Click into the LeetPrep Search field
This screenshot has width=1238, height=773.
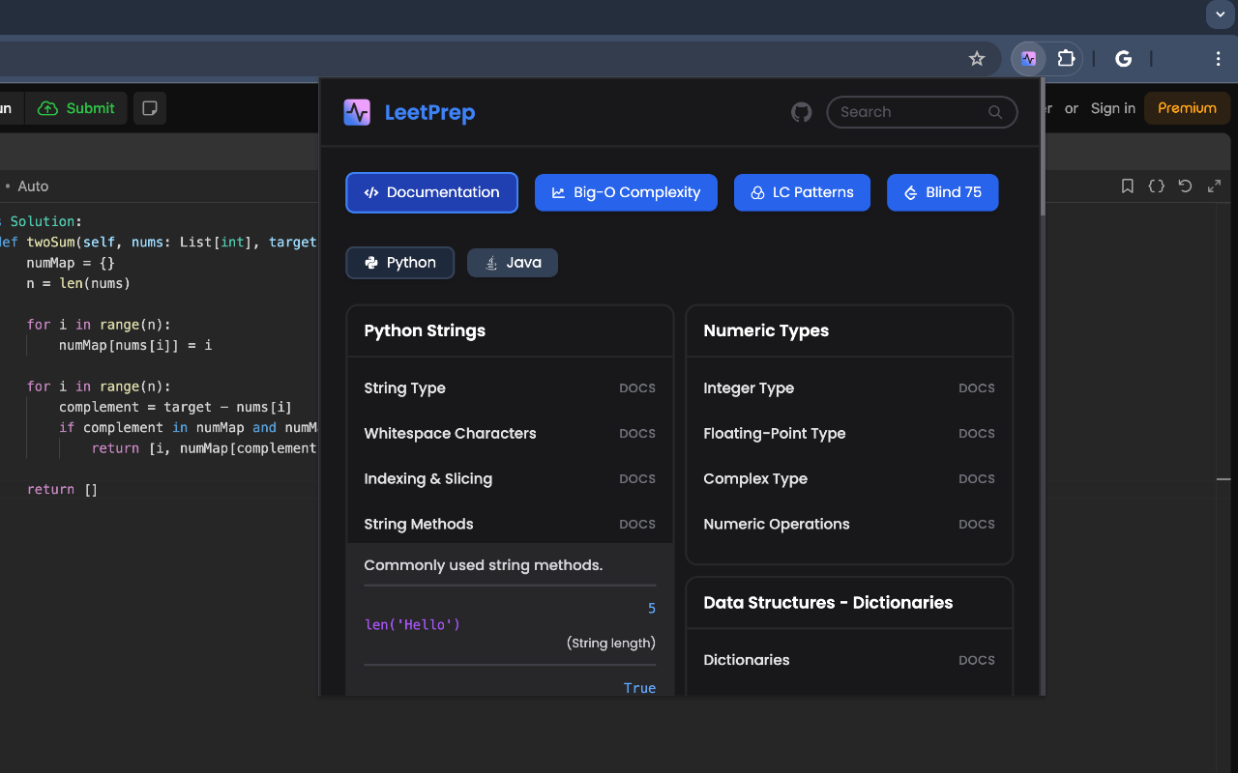[x=909, y=112]
